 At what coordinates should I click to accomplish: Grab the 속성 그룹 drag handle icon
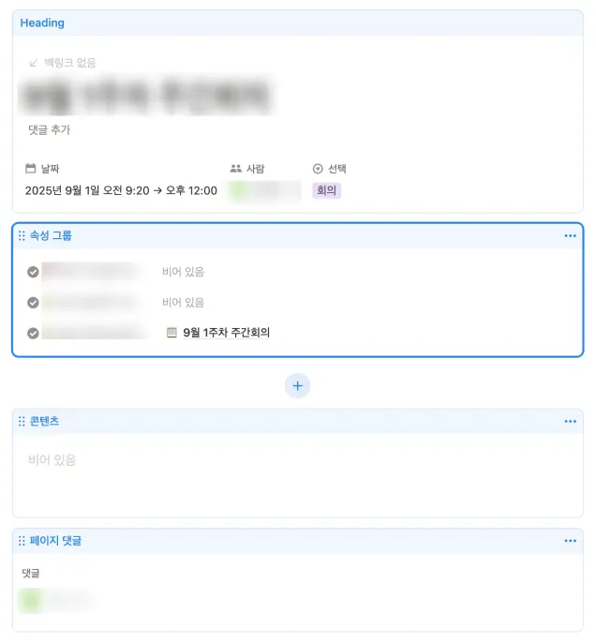(x=22, y=235)
